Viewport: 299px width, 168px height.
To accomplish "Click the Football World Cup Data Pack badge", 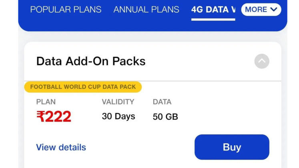I will click(x=83, y=87).
